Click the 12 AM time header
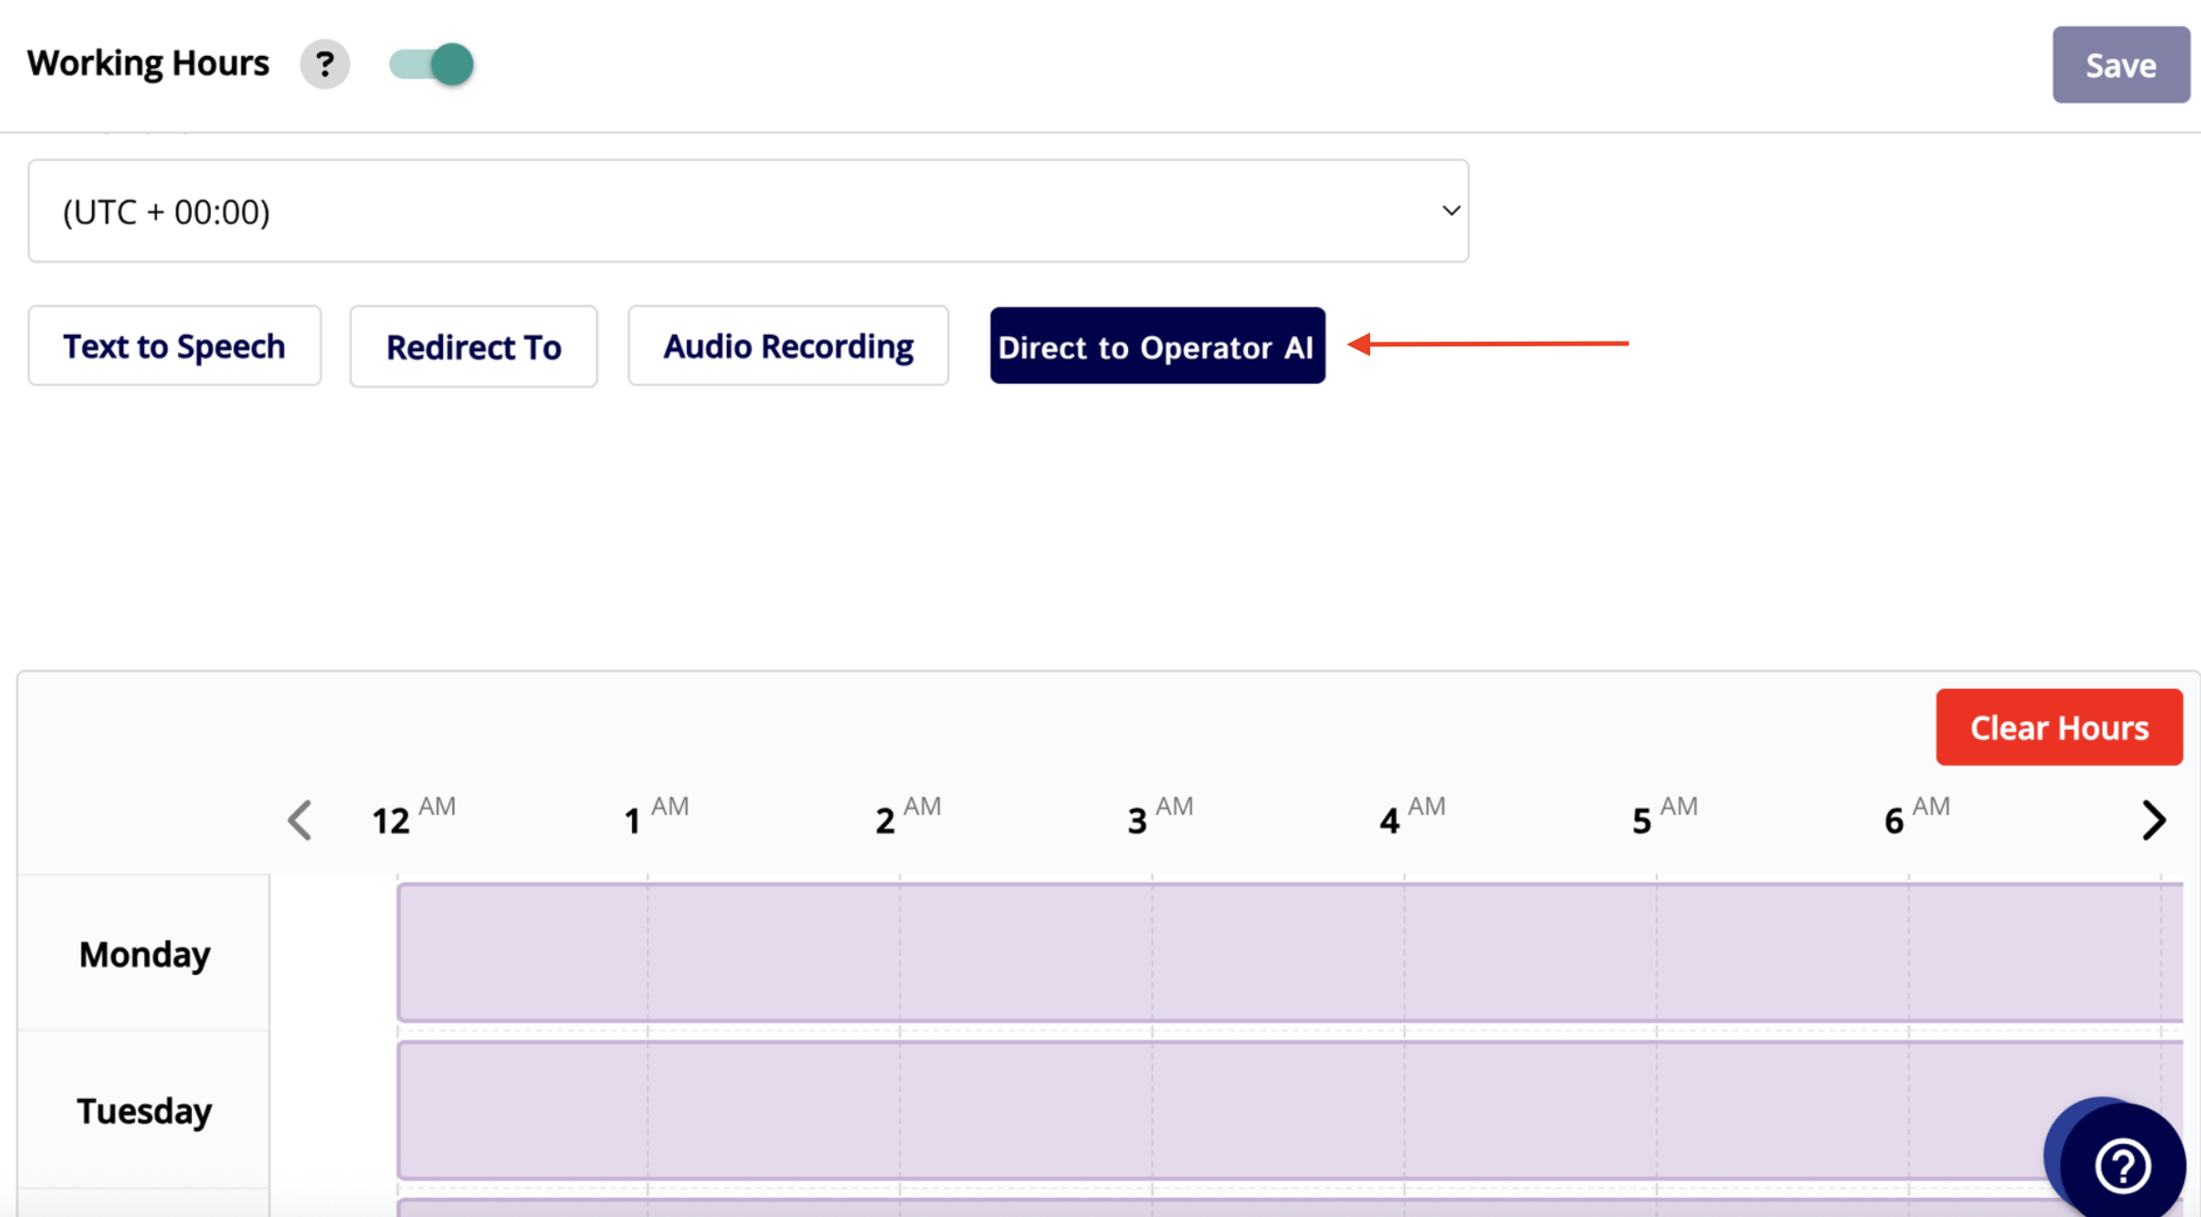2201x1217 pixels. 413,818
